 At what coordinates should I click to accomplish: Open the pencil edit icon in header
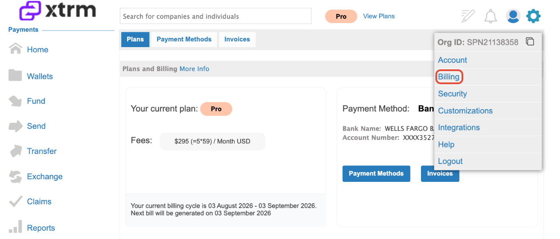point(468,17)
